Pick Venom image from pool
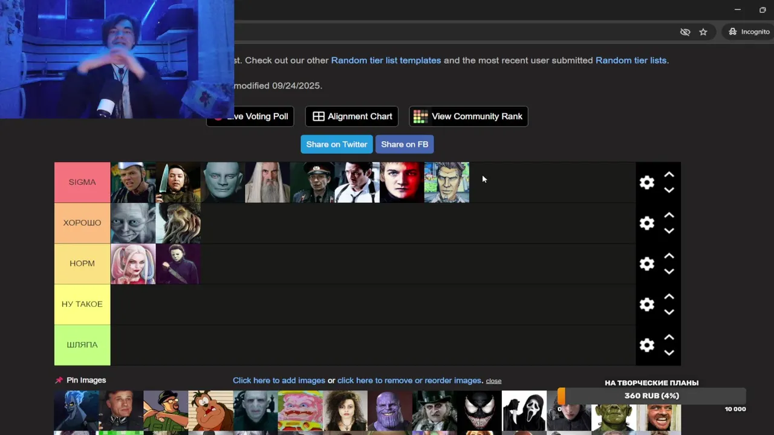This screenshot has height=435, width=774. click(479, 410)
